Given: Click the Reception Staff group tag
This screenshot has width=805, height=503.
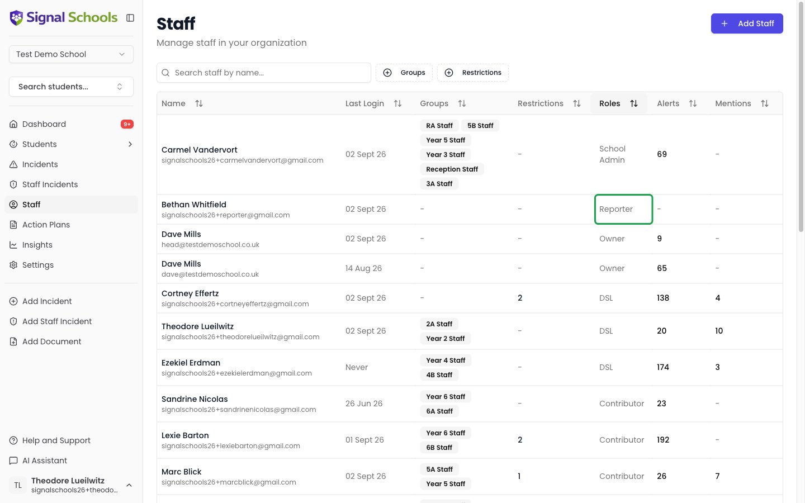Looking at the screenshot, I should tap(452, 169).
